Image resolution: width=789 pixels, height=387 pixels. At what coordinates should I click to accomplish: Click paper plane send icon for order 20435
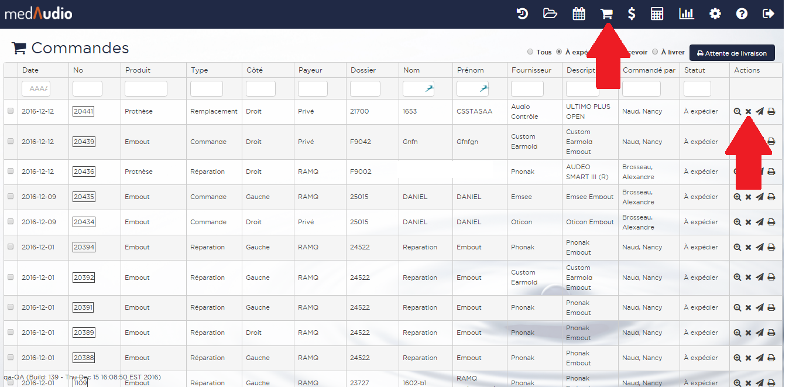click(759, 197)
